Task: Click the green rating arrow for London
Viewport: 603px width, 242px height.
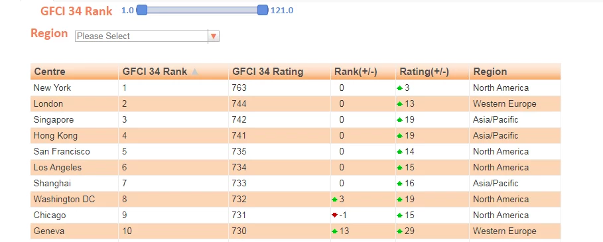Action: click(x=399, y=103)
